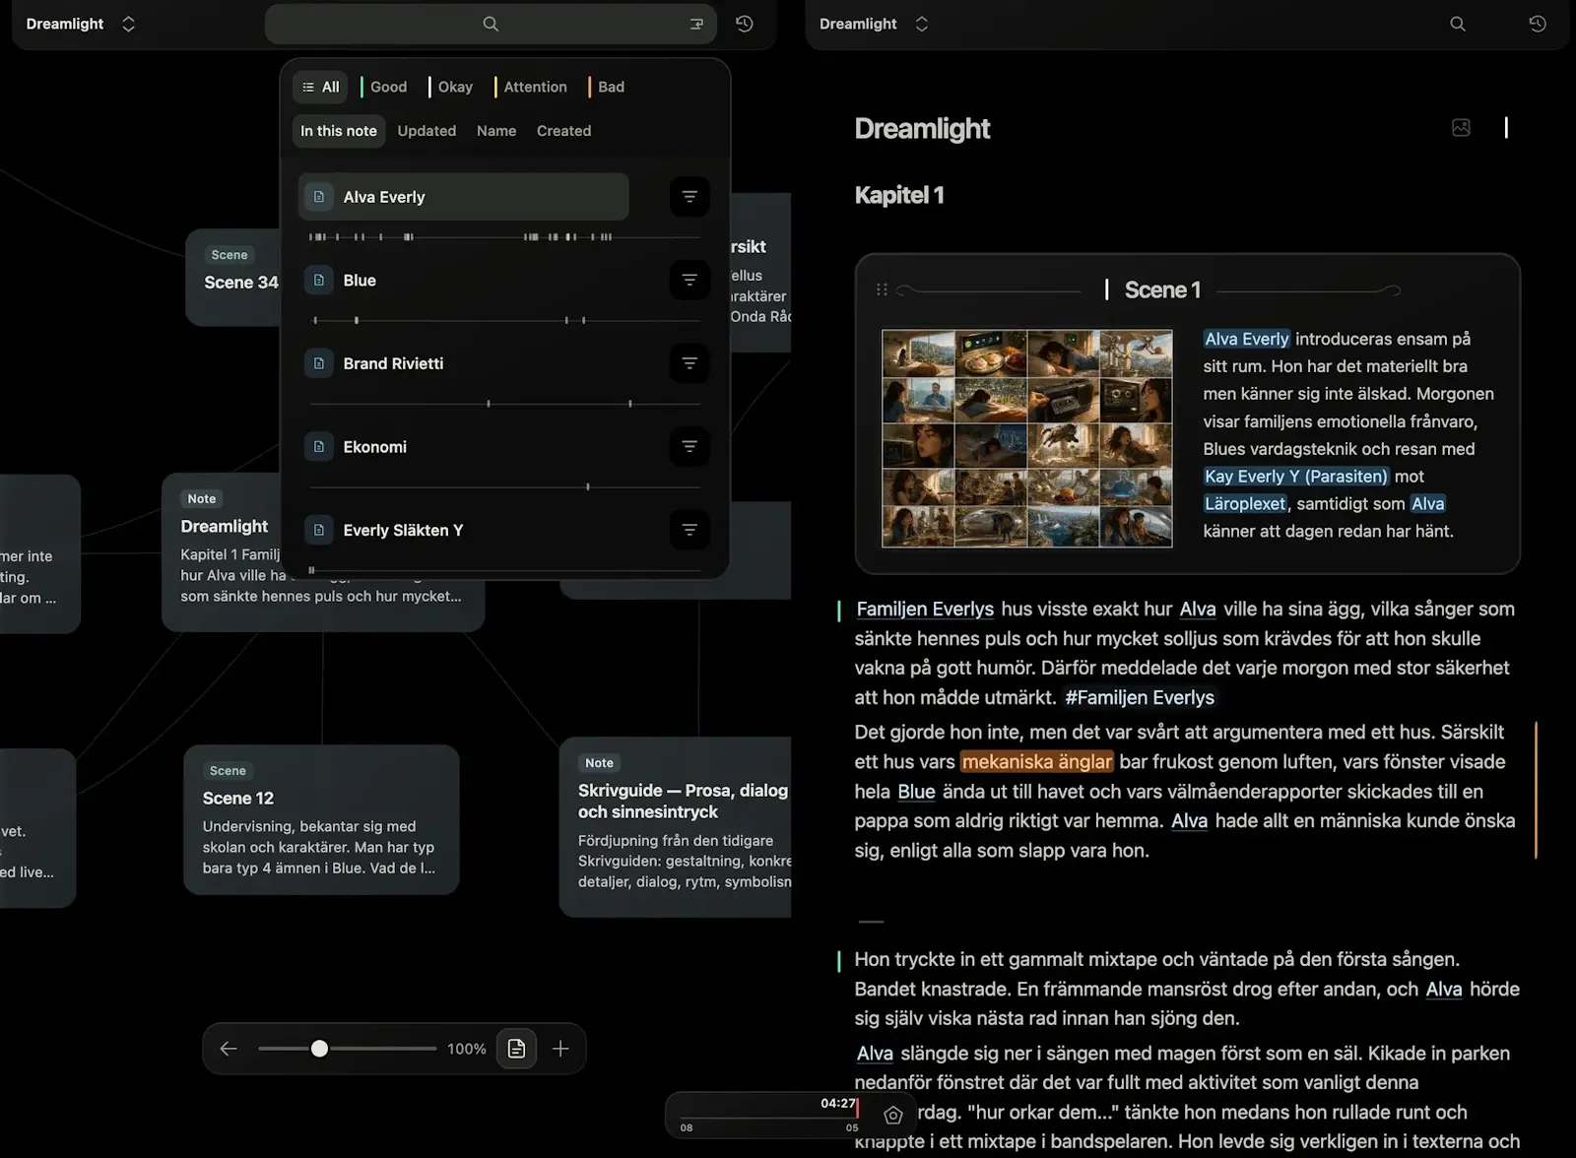Open the Ekonomi result
The width and height of the screenshot is (1576, 1158).
pos(464,447)
